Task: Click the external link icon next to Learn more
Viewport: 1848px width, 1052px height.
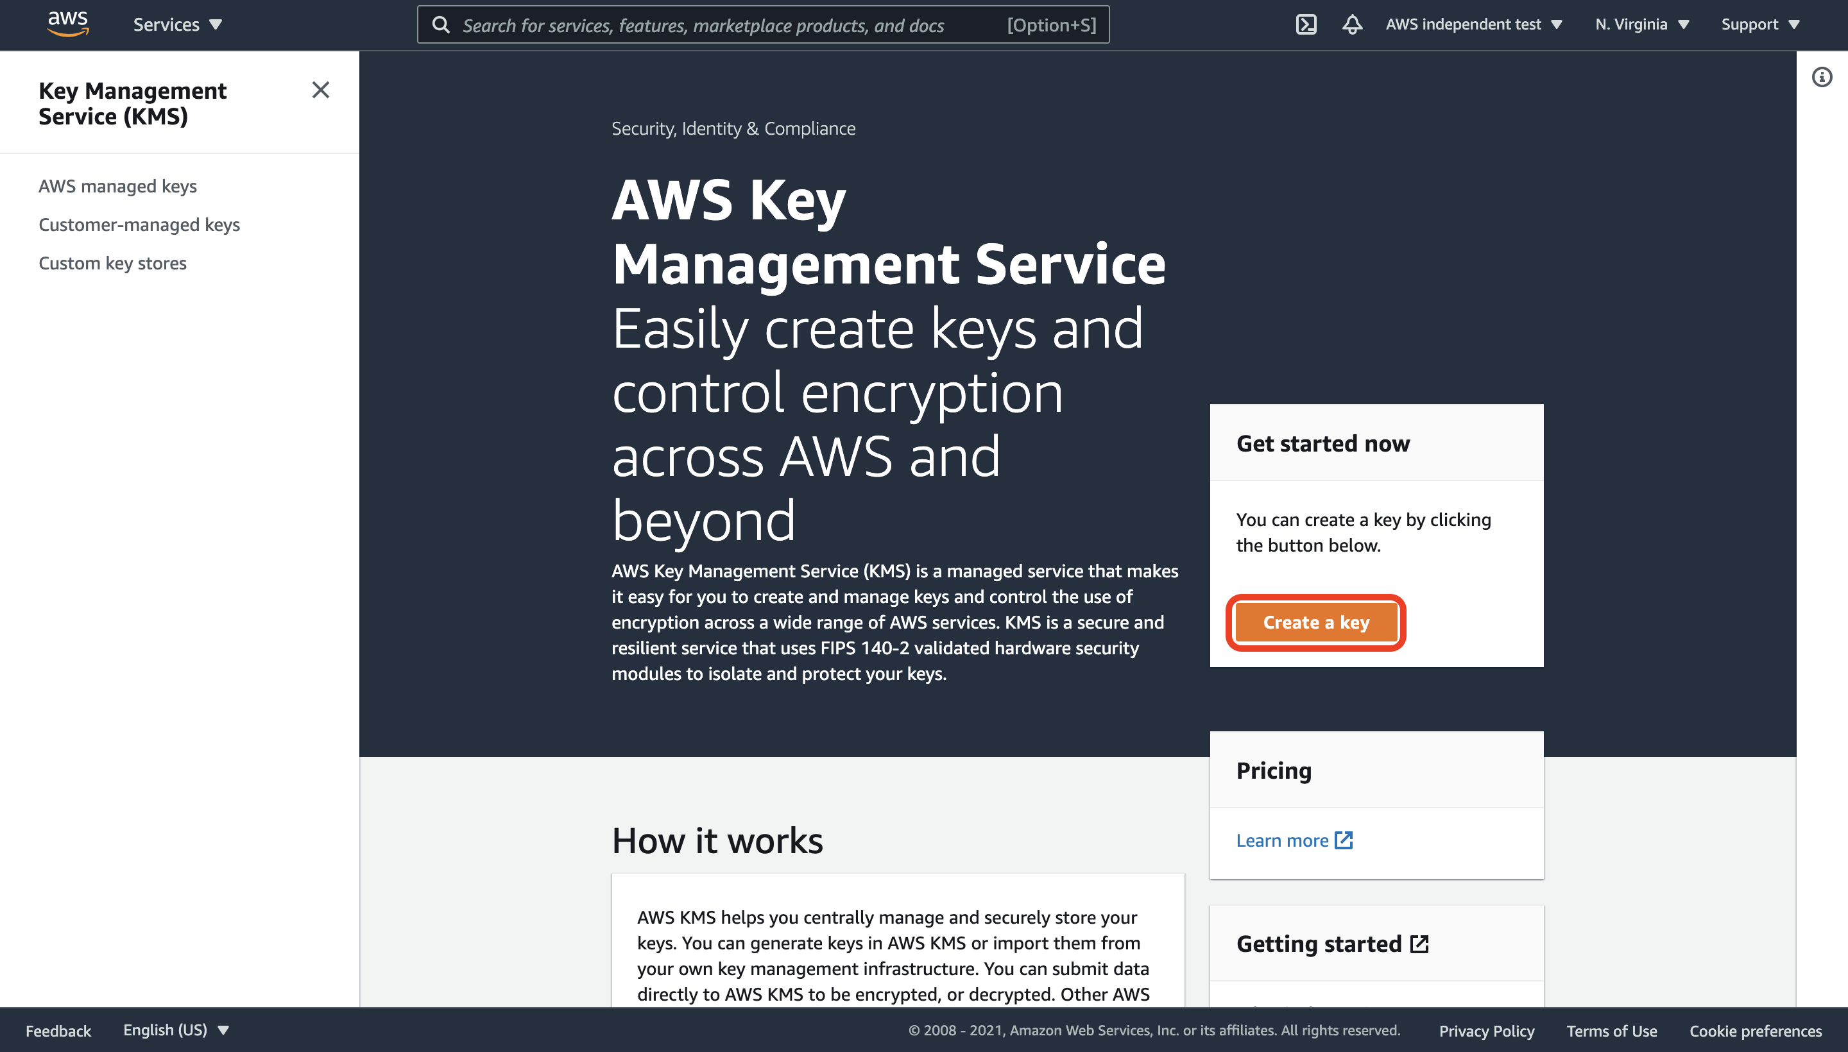Action: click(1344, 840)
